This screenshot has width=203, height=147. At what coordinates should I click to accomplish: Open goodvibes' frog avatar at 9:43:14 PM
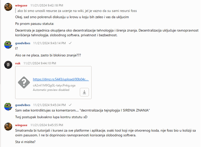point(8,45)
